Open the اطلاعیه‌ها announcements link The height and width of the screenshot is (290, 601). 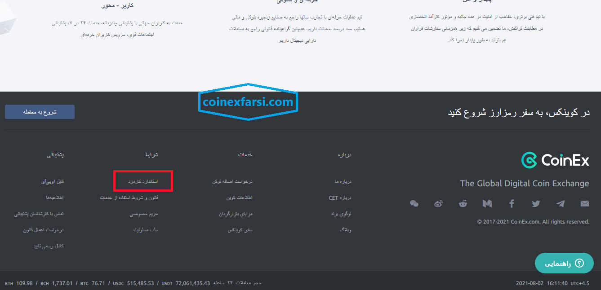tap(55, 198)
